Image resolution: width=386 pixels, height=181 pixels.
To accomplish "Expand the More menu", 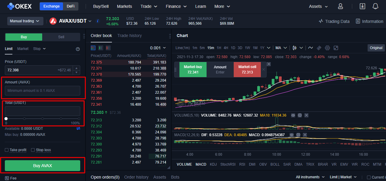I will point(222,6).
